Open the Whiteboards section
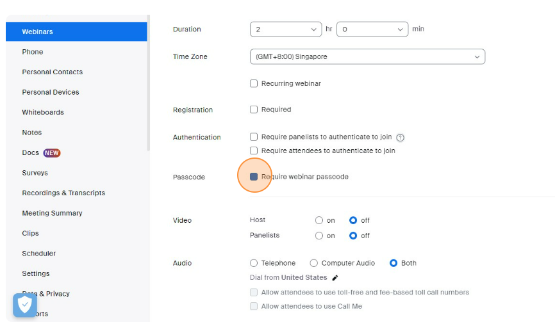 tap(43, 112)
